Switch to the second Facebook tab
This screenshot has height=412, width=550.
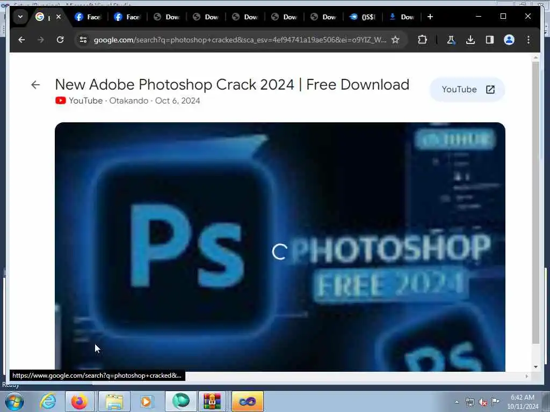tap(127, 17)
